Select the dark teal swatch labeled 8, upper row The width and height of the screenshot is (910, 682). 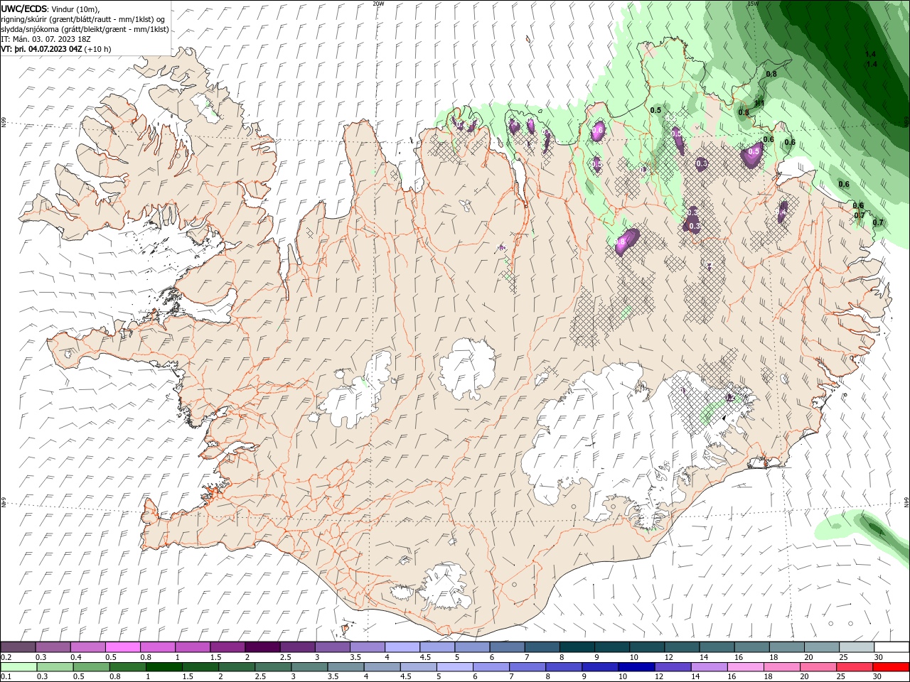click(576, 647)
